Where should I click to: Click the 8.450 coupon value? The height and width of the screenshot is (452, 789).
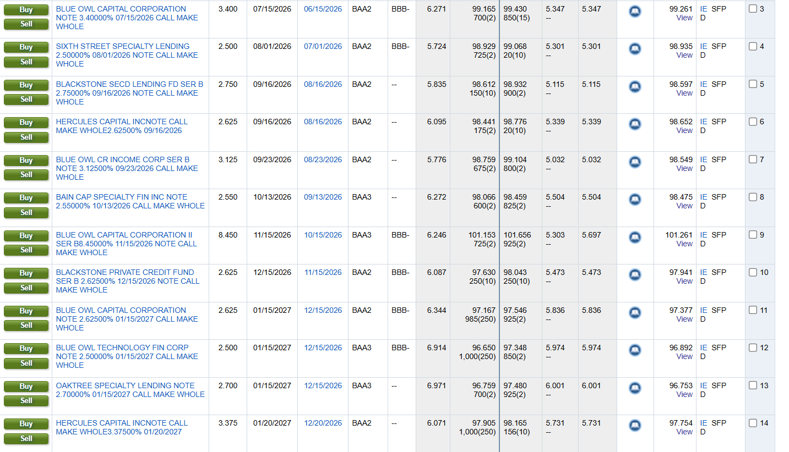tap(228, 235)
